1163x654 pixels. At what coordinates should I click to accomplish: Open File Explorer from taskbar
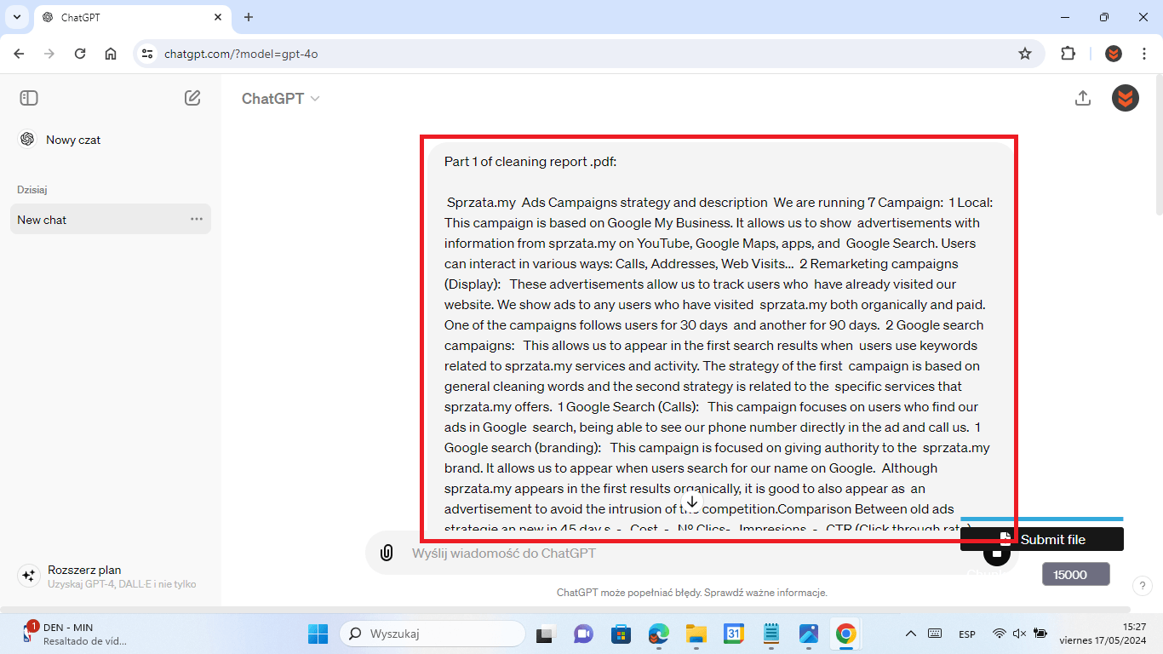point(696,634)
